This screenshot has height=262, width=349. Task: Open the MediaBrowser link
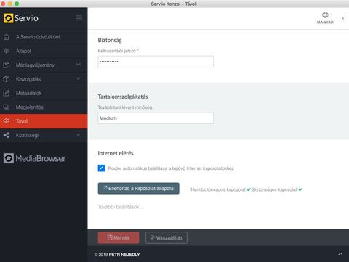(x=35, y=158)
